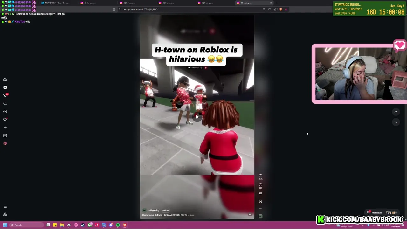Bookmark this page from the toolbar
This screenshot has width=407, height=229.
point(114,9)
